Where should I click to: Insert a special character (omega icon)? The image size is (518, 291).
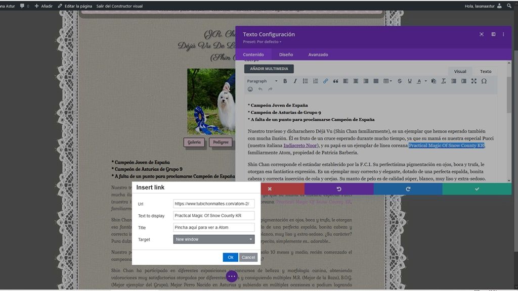484,81
